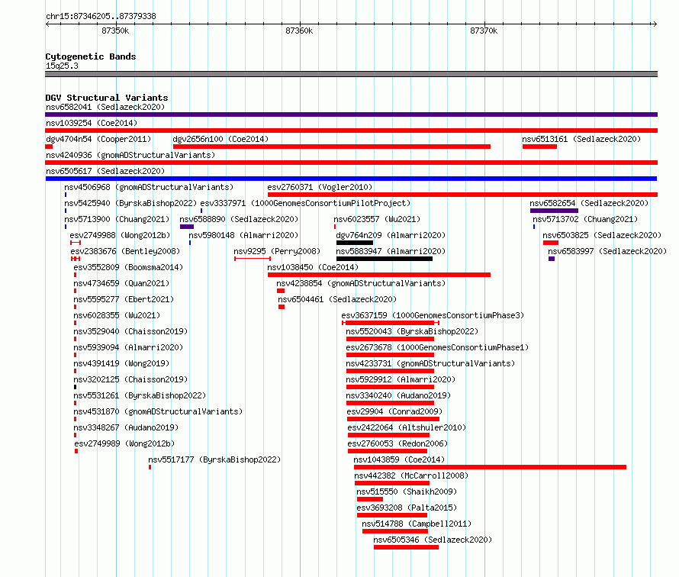Click the 87360k ruler position marker
This screenshot has width=679, height=577.
pos(299,31)
